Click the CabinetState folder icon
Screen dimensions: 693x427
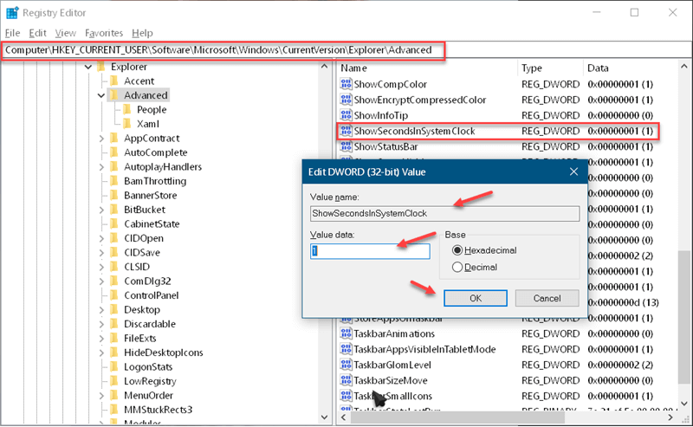pyautogui.click(x=114, y=223)
